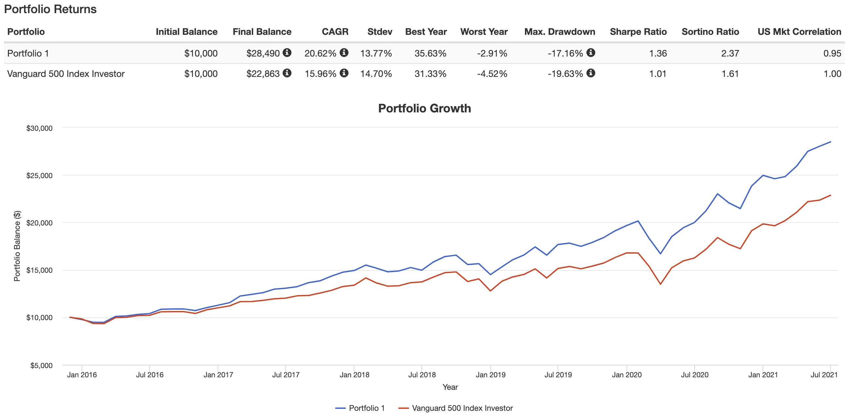This screenshot has width=852, height=420.
Task: Click the Portfolio Growth chart title
Action: point(424,108)
